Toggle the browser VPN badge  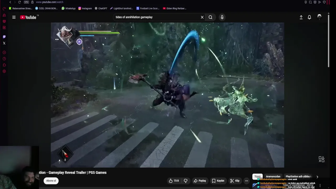pos(26,2)
